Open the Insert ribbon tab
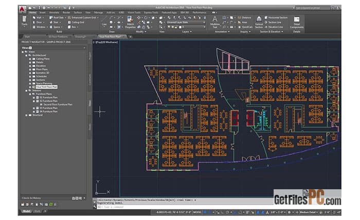Screen dimensions: 360x220 coord(43,13)
